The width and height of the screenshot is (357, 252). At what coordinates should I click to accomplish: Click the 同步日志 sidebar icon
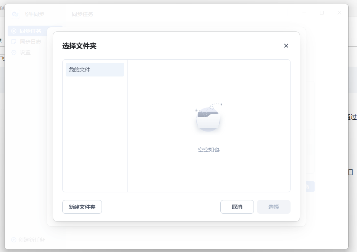click(x=14, y=42)
